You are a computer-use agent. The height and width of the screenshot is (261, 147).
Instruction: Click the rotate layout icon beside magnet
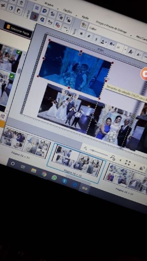tap(43, 20)
